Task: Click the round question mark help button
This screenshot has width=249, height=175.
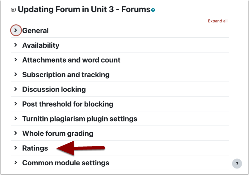Action: (237, 163)
